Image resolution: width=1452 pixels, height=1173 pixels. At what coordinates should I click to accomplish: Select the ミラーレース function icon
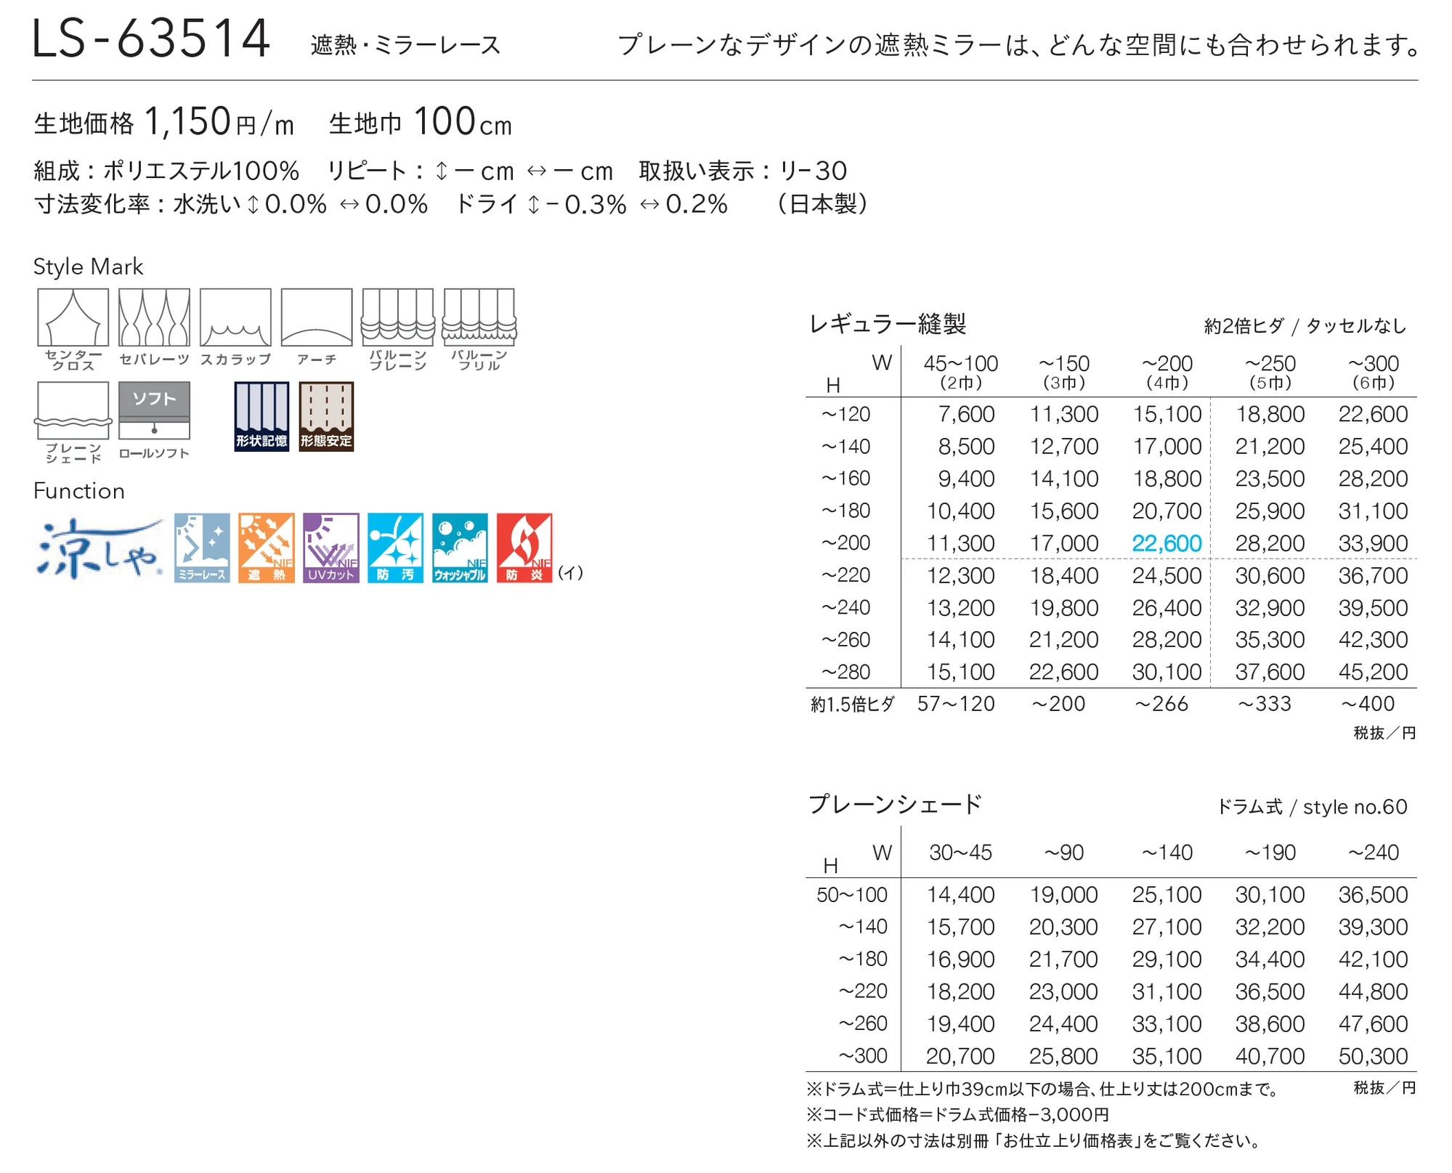(202, 548)
